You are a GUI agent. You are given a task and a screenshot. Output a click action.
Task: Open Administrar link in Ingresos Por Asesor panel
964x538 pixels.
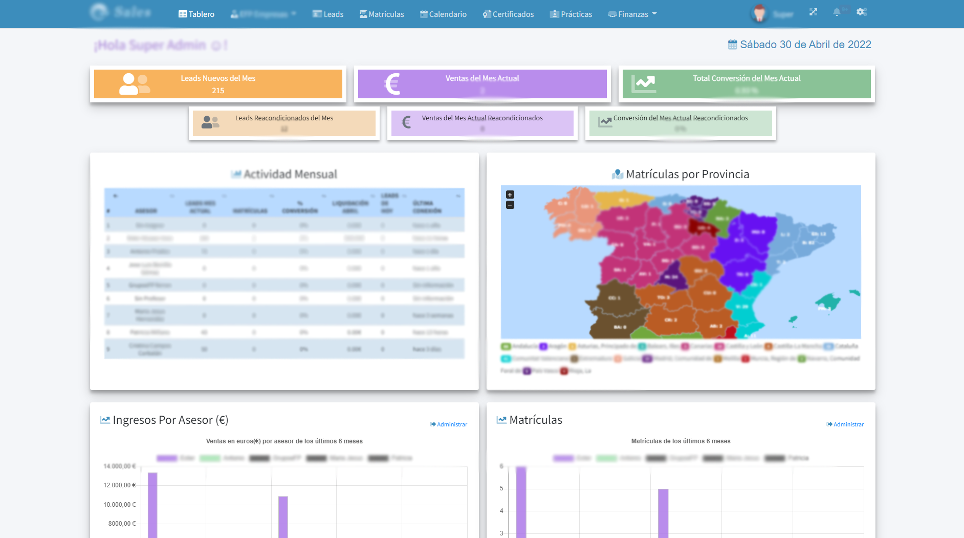[x=449, y=424]
